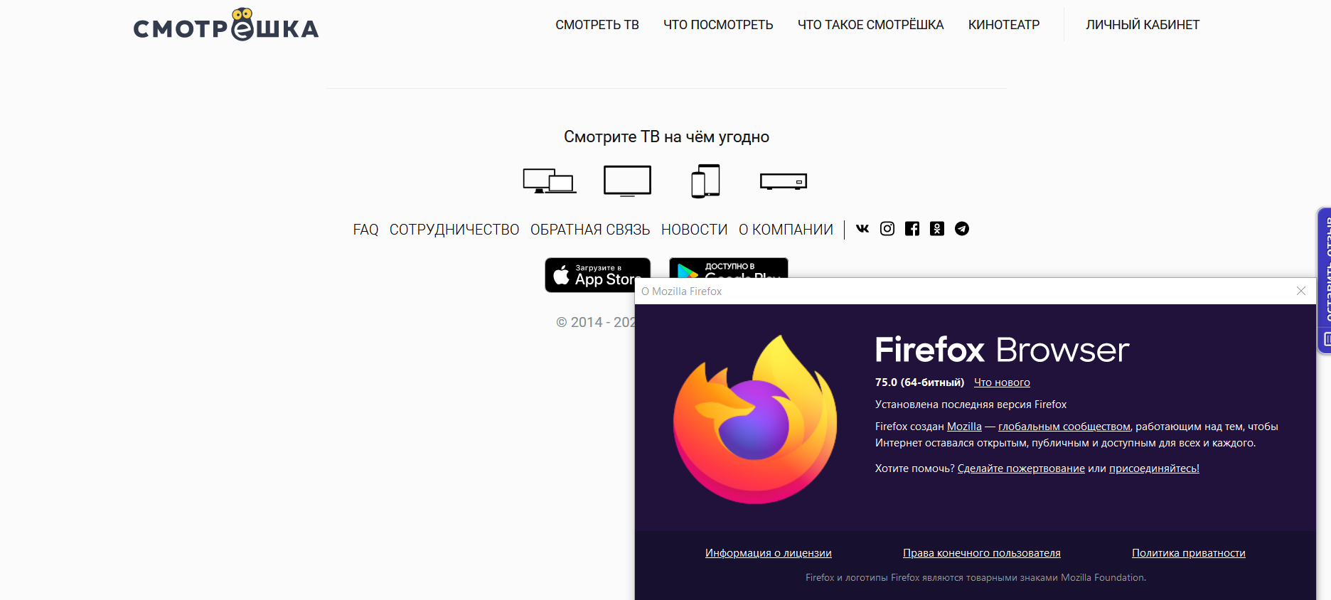Open the КИНОТЕАТР section
Screen dimensions: 1331x600
pyautogui.click(x=1004, y=25)
